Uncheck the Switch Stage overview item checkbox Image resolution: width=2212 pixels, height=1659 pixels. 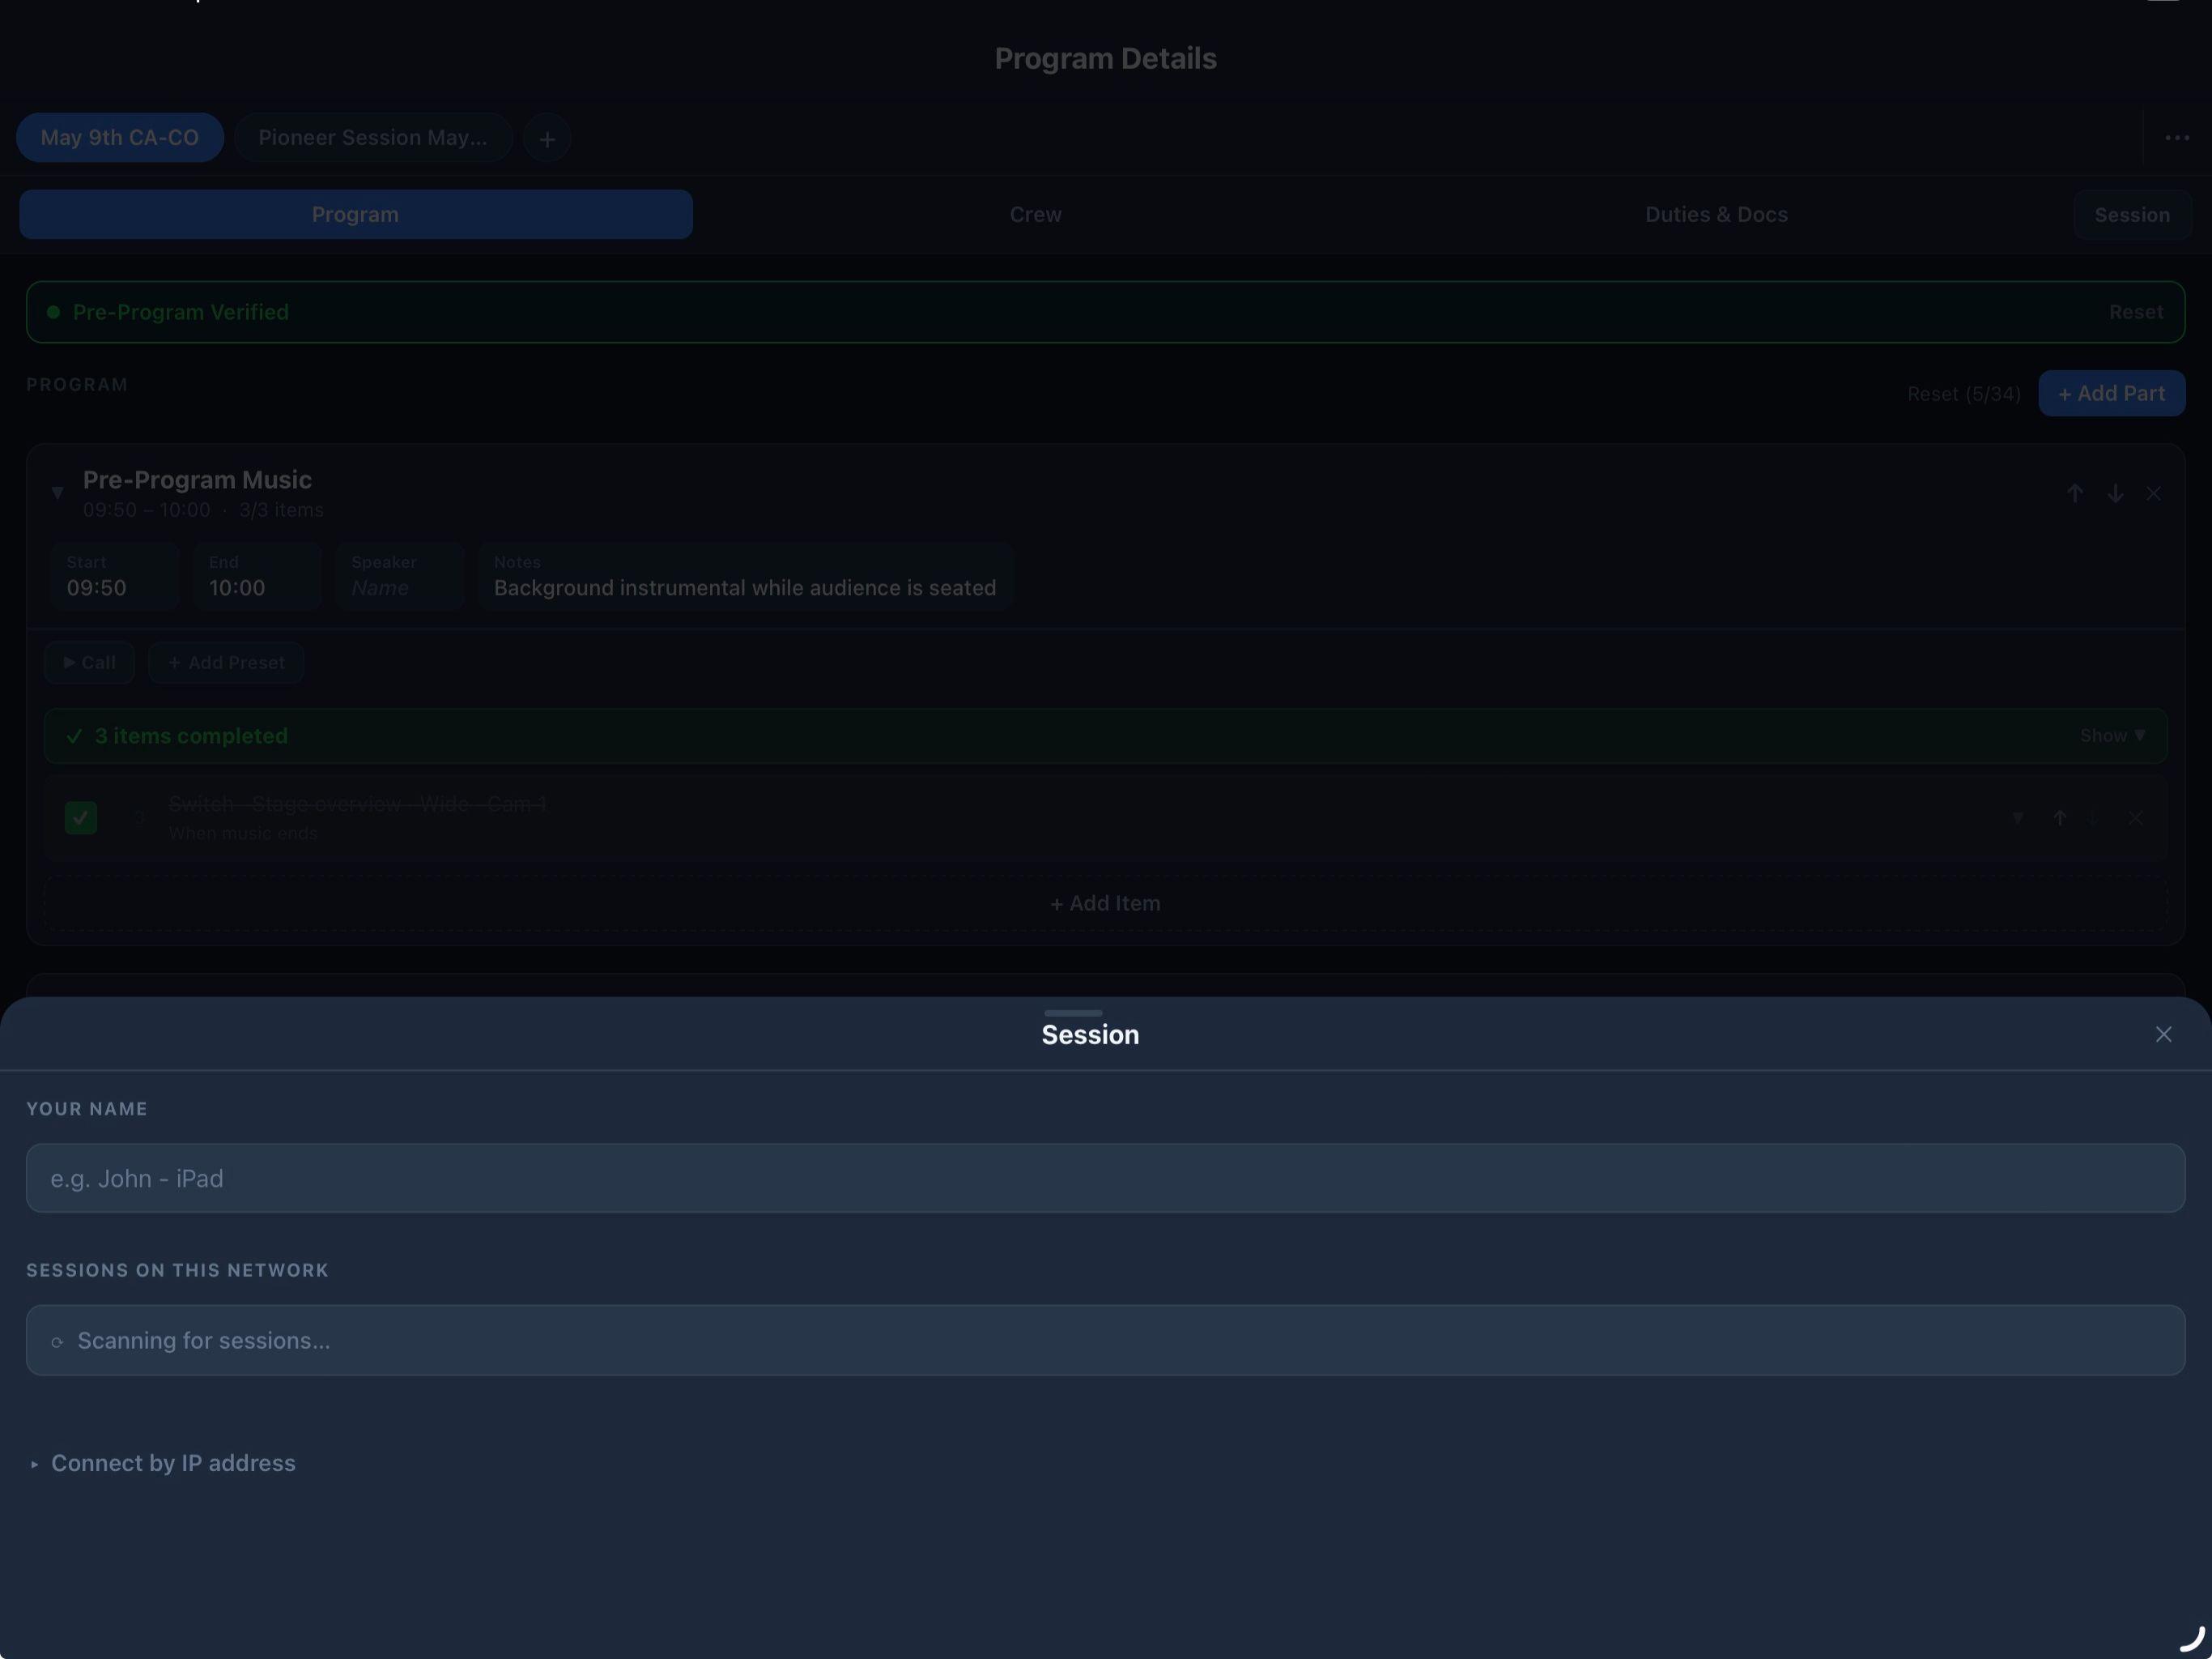point(81,817)
